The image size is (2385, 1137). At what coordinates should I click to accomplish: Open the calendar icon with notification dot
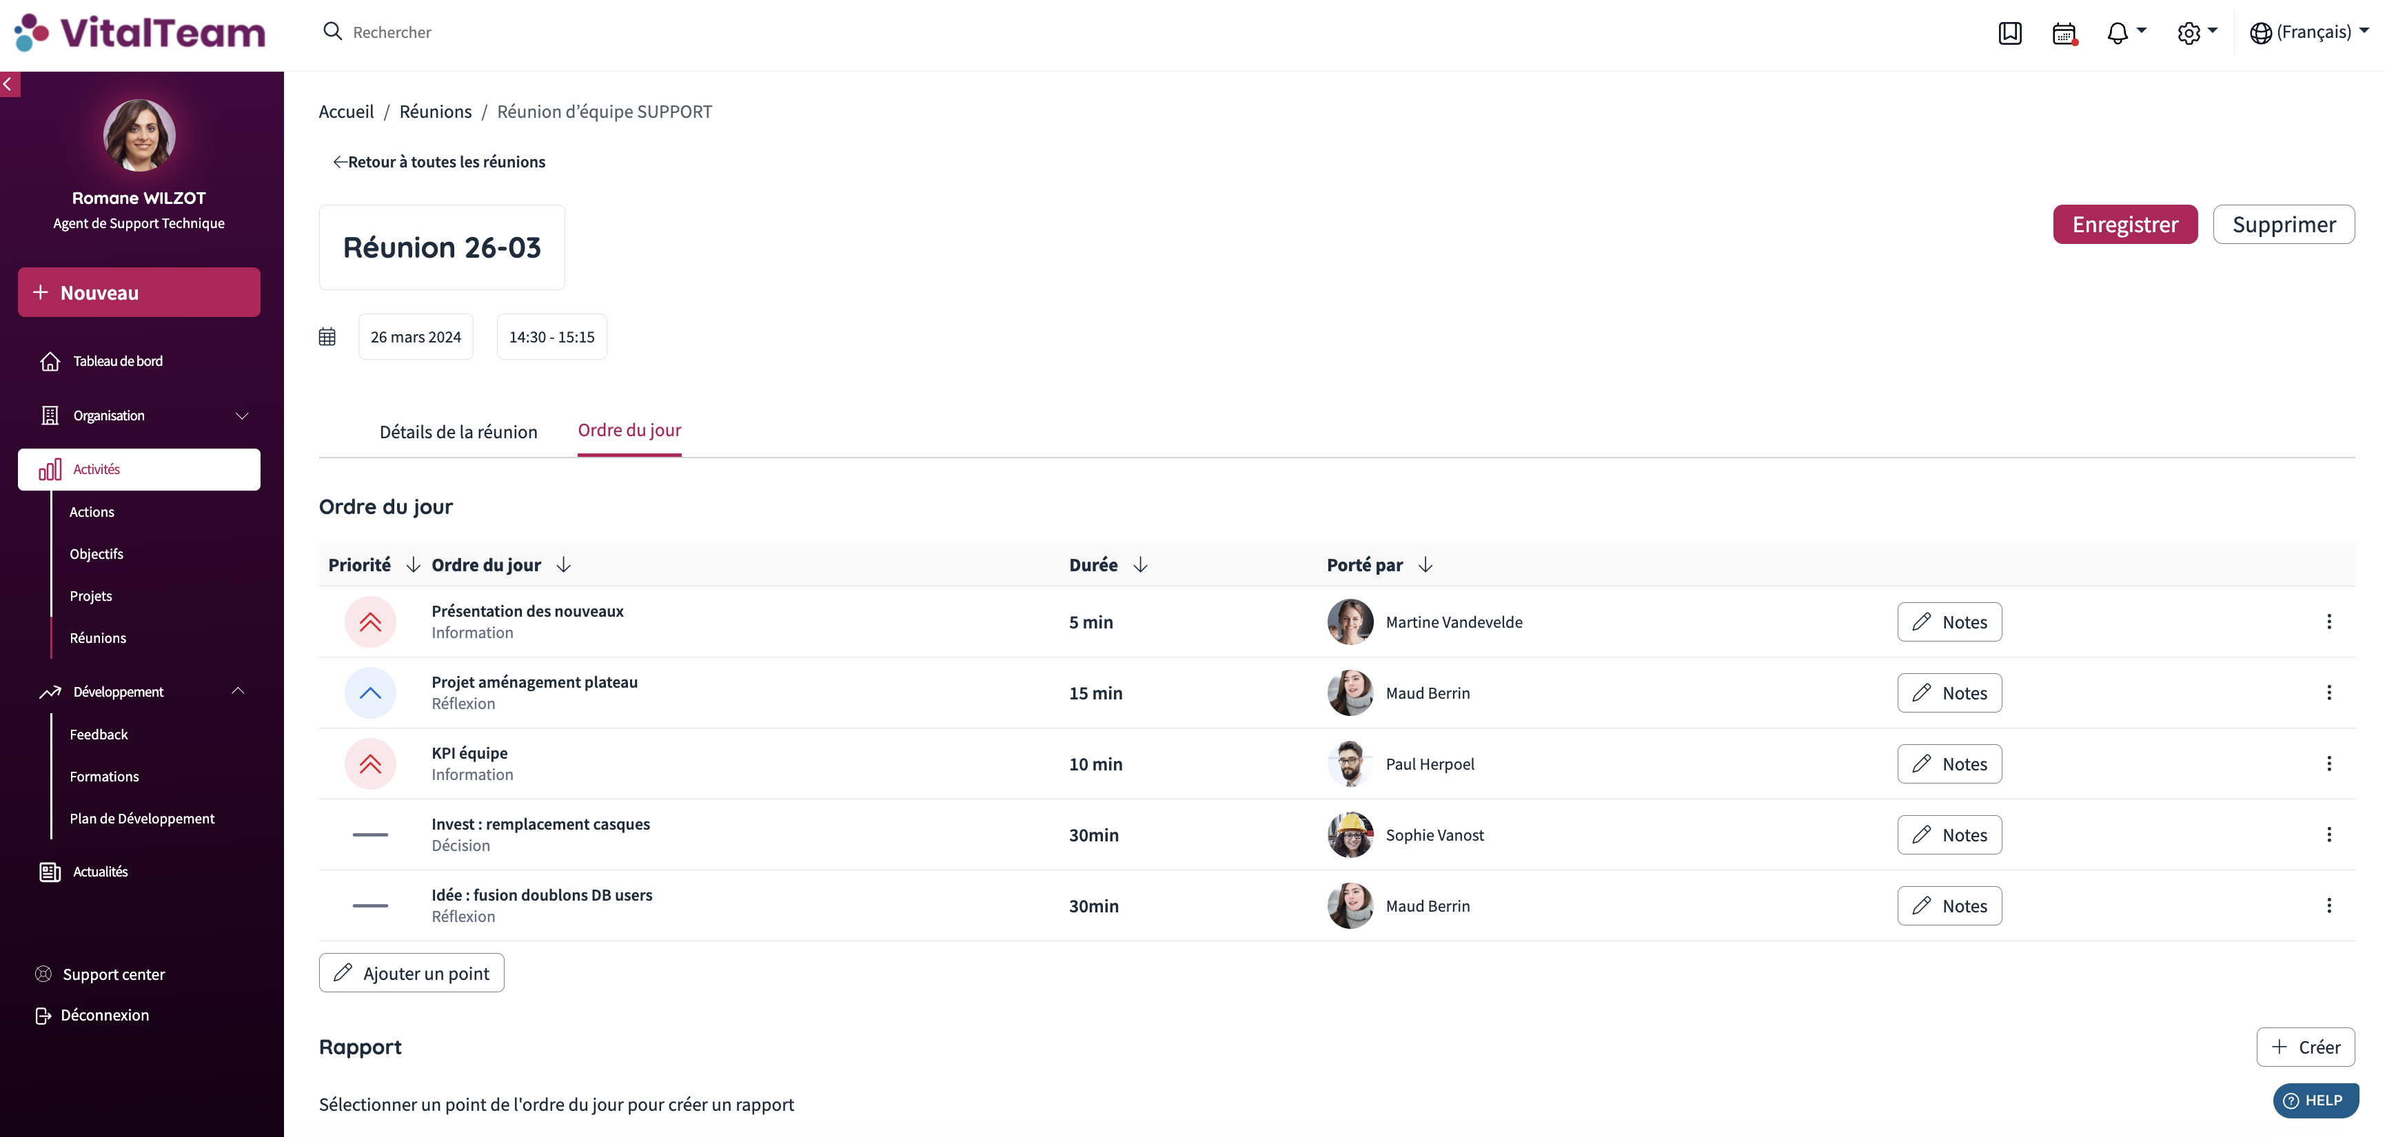(2064, 32)
